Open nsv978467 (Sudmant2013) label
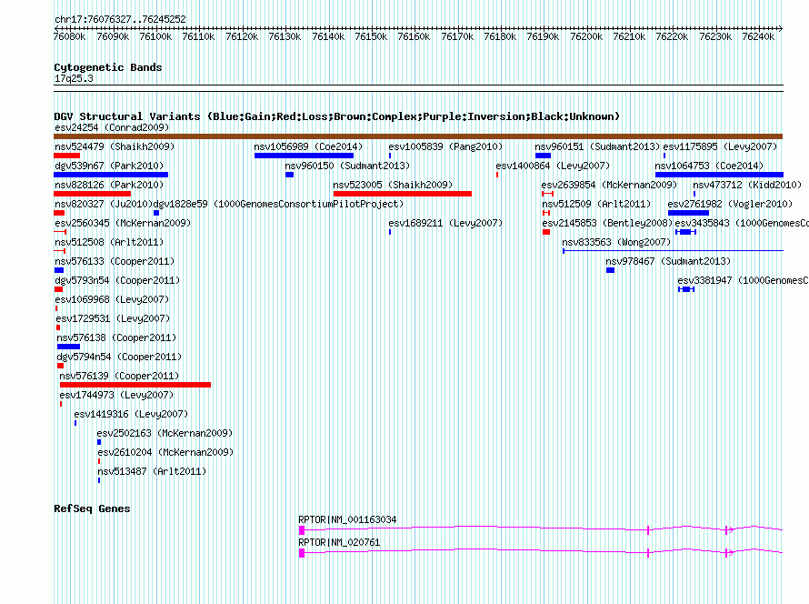Screen dimensions: 809x604 click(x=668, y=261)
